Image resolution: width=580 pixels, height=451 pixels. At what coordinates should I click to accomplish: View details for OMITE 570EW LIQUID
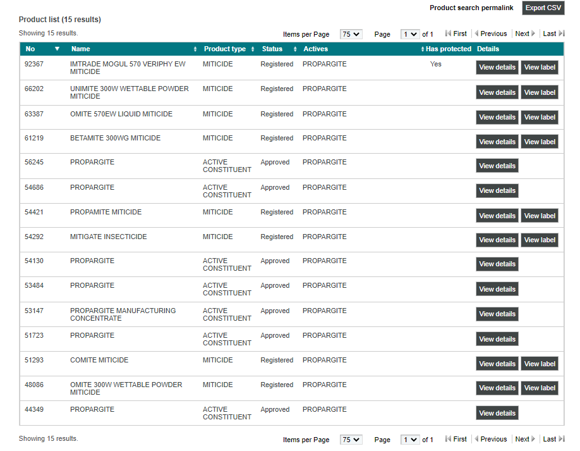click(x=497, y=118)
